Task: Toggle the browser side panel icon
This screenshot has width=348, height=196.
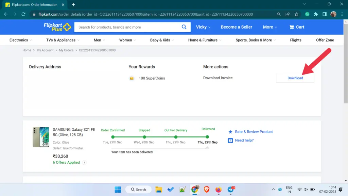Action: pyautogui.click(x=325, y=14)
